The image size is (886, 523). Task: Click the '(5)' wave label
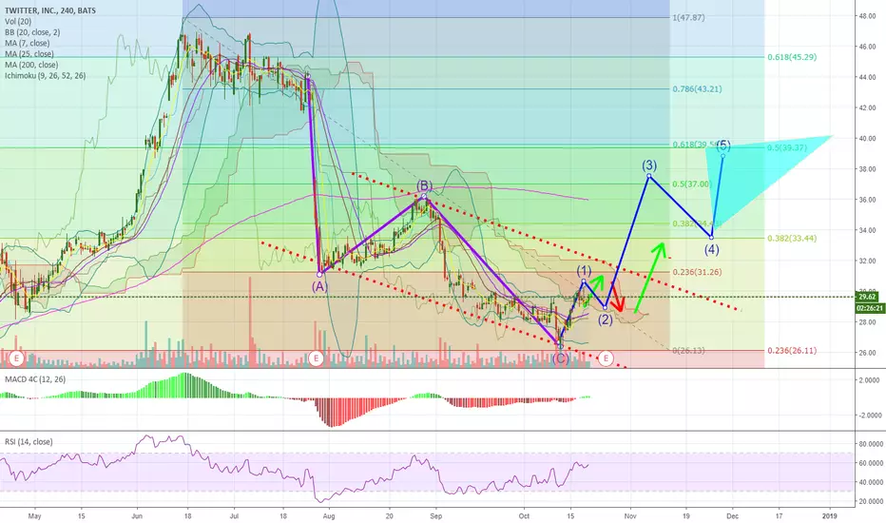pyautogui.click(x=723, y=145)
